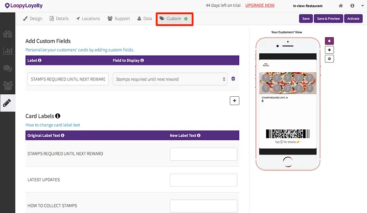367x213 pixels.
Task: Open the account dropdown caret at top right
Action: coord(362,5)
